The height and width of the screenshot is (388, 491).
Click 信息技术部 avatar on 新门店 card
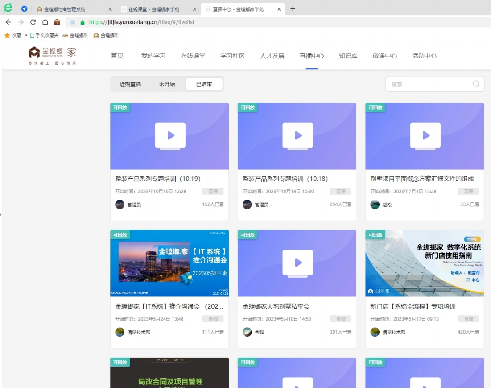375,332
